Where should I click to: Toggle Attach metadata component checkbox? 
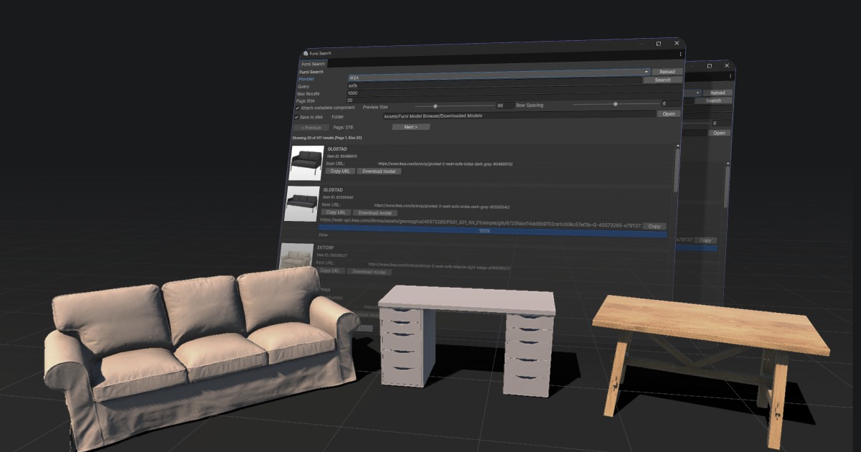tap(298, 108)
